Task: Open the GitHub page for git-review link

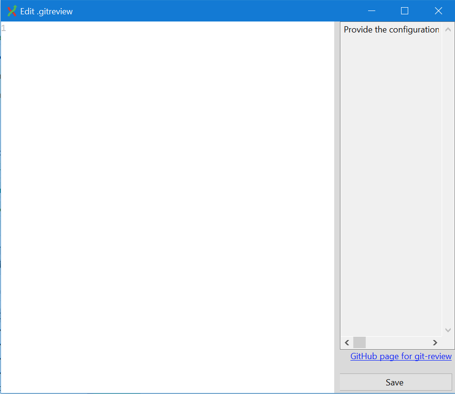Action: [x=401, y=356]
